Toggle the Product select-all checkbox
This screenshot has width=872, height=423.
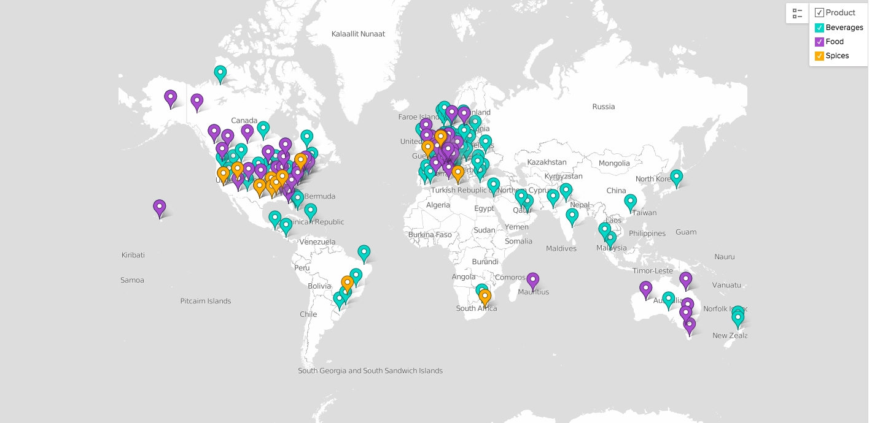(x=819, y=13)
